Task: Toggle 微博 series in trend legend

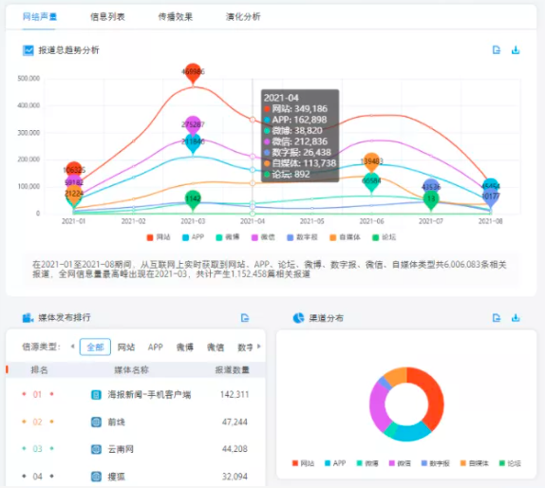Action: (x=228, y=237)
